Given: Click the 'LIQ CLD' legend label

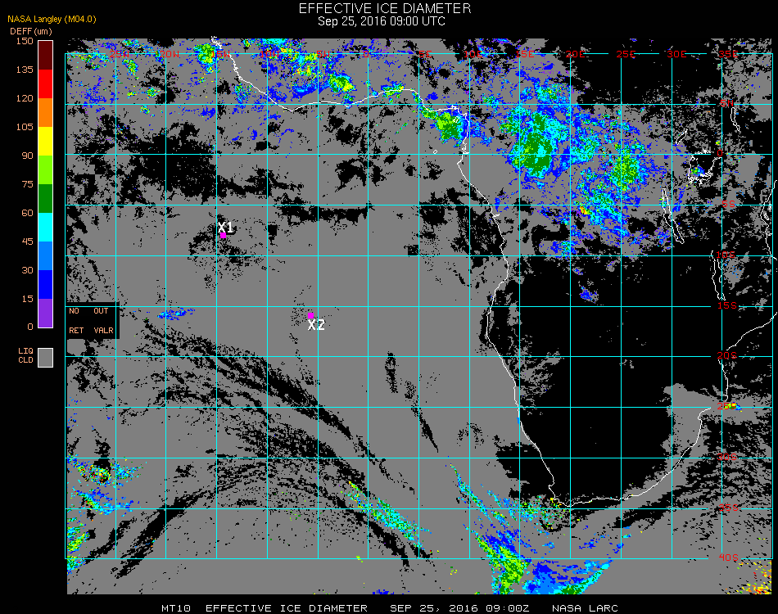Looking at the screenshot, I should click(x=26, y=355).
